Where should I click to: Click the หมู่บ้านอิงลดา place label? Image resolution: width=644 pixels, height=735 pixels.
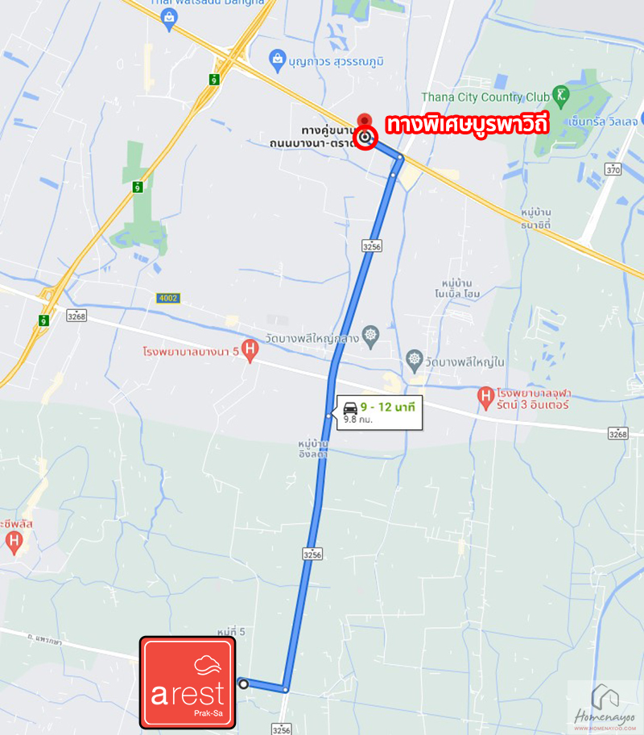tap(313, 448)
